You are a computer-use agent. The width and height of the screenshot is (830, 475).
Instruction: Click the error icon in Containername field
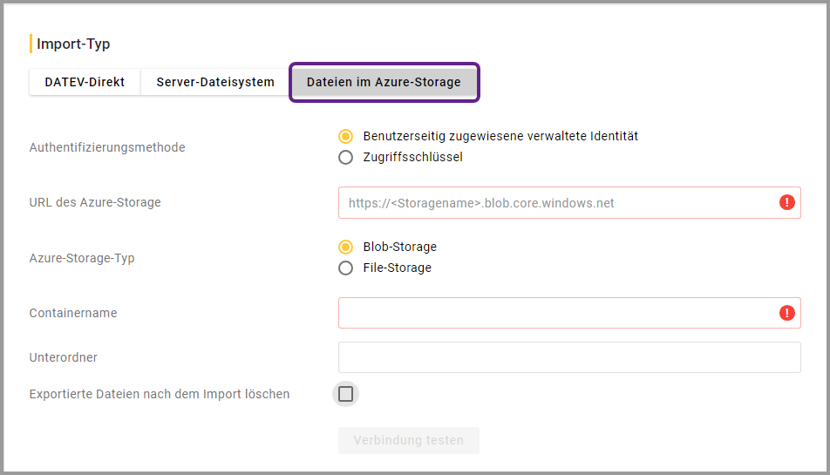tap(786, 313)
